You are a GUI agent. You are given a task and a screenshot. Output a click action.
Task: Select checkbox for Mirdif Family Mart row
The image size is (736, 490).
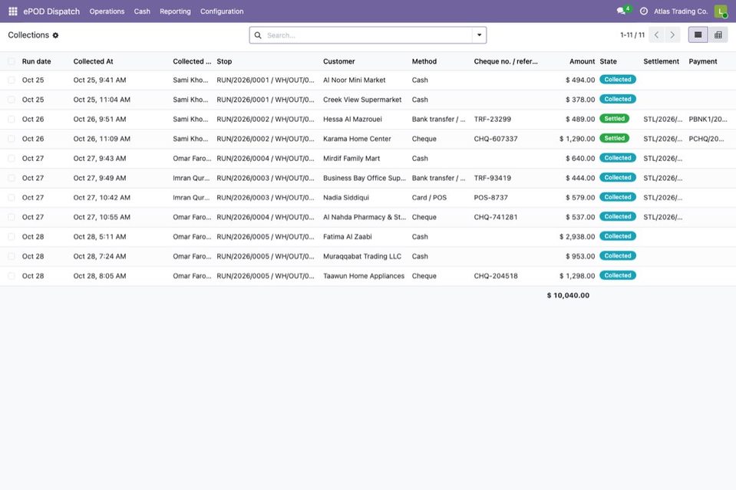(x=12, y=159)
